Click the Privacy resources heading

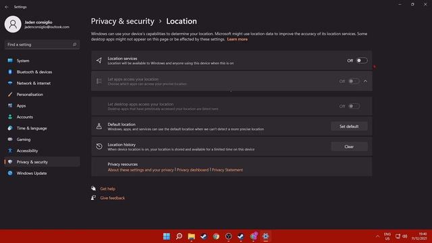(x=123, y=164)
